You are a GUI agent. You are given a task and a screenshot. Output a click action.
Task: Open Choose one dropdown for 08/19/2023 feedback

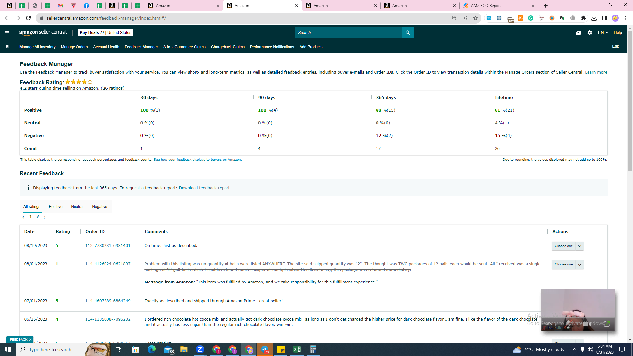click(567, 246)
